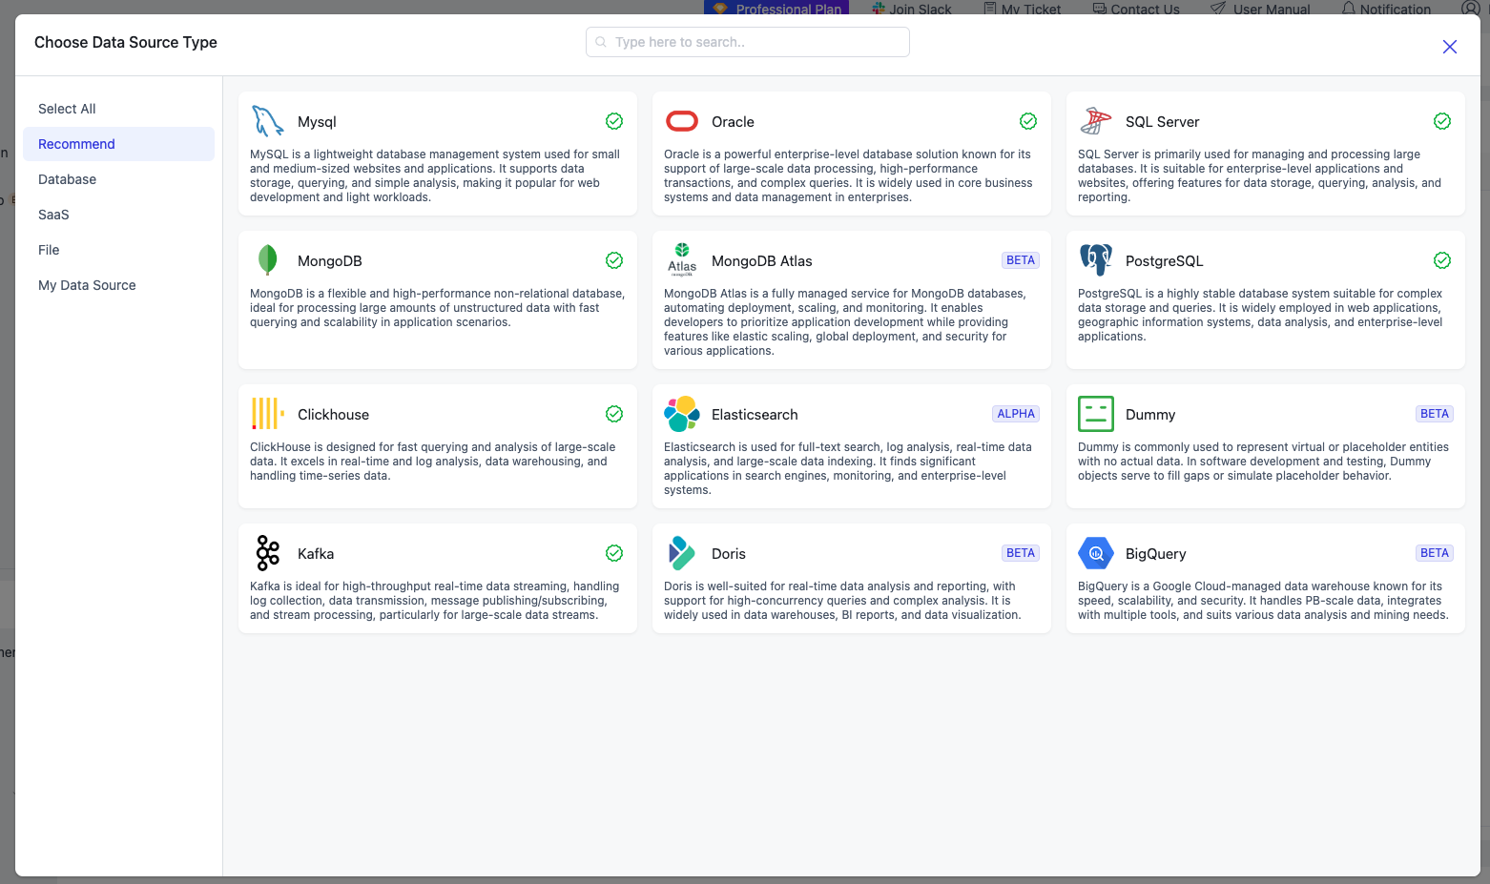The image size is (1490, 884).
Task: Click the BigQuery description text
Action: tap(1263, 601)
